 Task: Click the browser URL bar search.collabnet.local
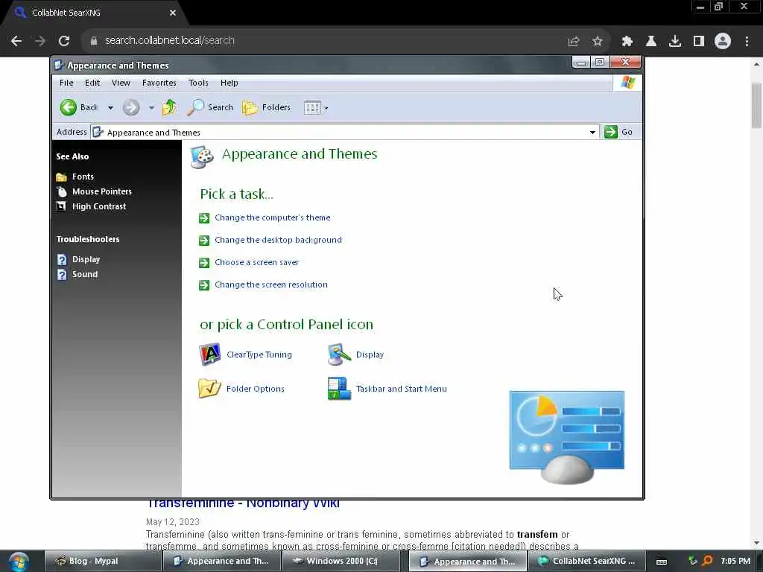170,40
